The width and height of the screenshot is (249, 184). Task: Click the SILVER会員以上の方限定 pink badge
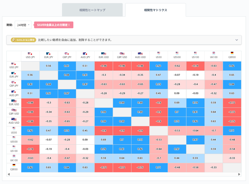pos(53,25)
